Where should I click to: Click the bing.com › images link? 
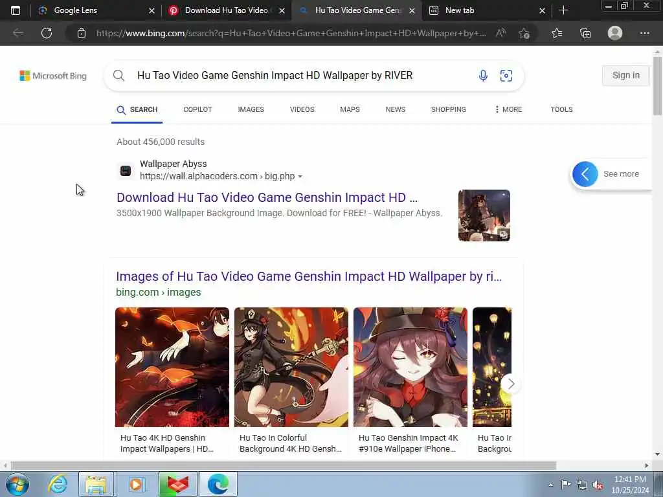pos(158,292)
